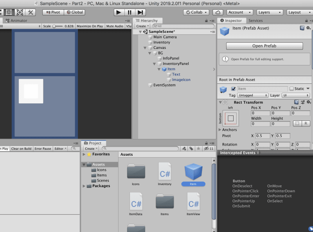
Task: Select Items folder in Assets grid
Action: pyautogui.click(x=165, y=201)
